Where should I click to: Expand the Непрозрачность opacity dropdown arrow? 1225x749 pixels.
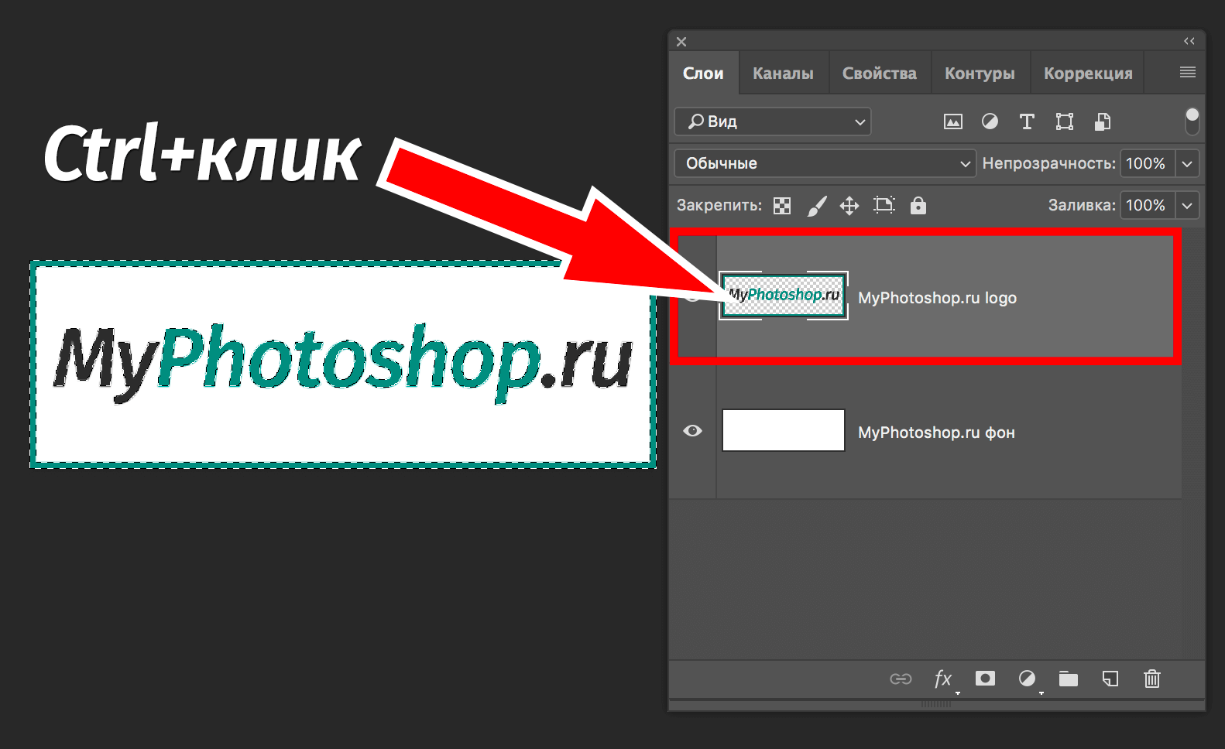1187,163
